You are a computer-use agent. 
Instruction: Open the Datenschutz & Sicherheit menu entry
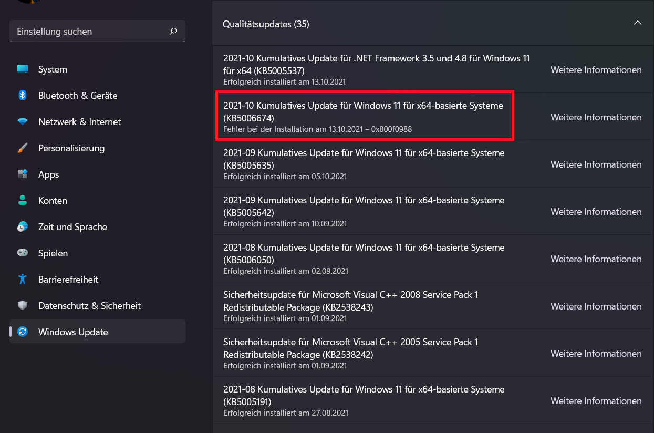coord(89,306)
